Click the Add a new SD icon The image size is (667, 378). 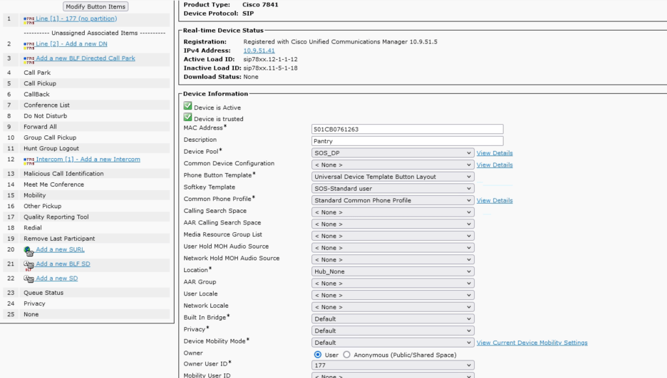[29, 278]
